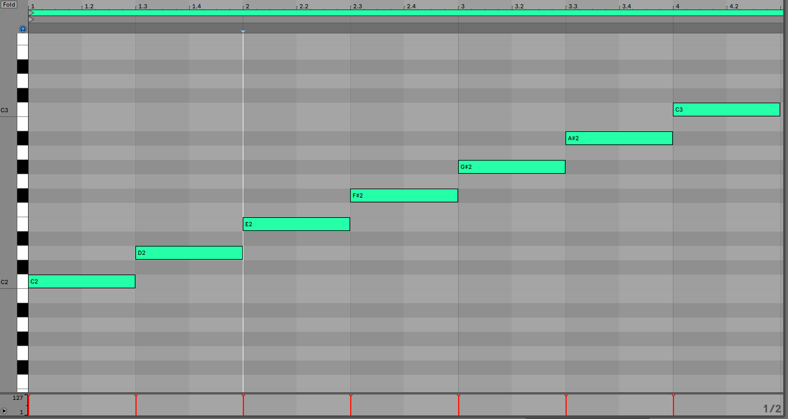This screenshot has height=419, width=788.
Task: Click ruler position 3.3
Action: click(573, 6)
